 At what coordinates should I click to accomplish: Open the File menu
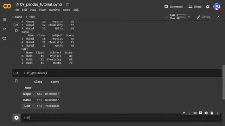click(17, 10)
